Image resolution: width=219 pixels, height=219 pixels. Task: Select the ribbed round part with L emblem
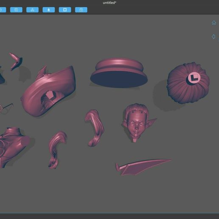pos(188,83)
